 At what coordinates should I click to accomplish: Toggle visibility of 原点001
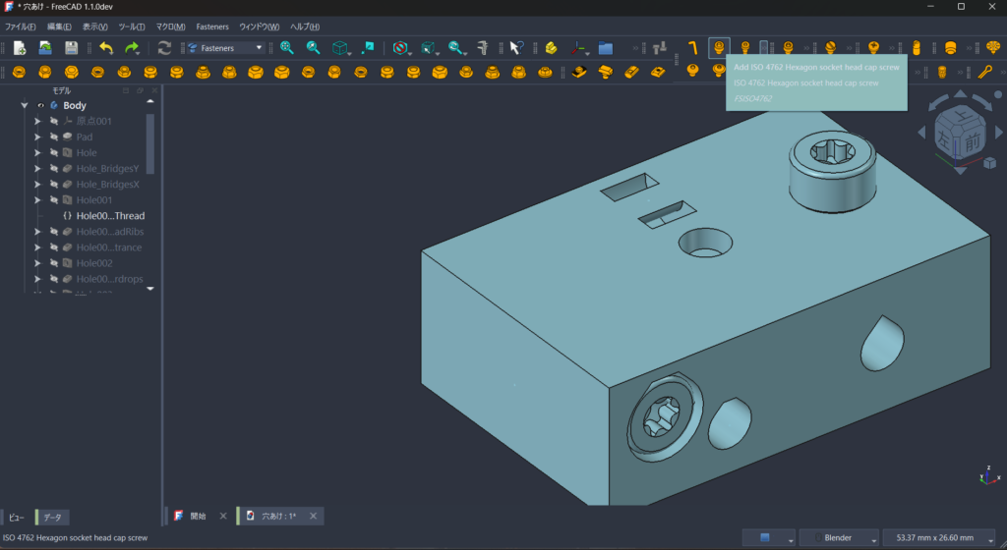(54, 121)
